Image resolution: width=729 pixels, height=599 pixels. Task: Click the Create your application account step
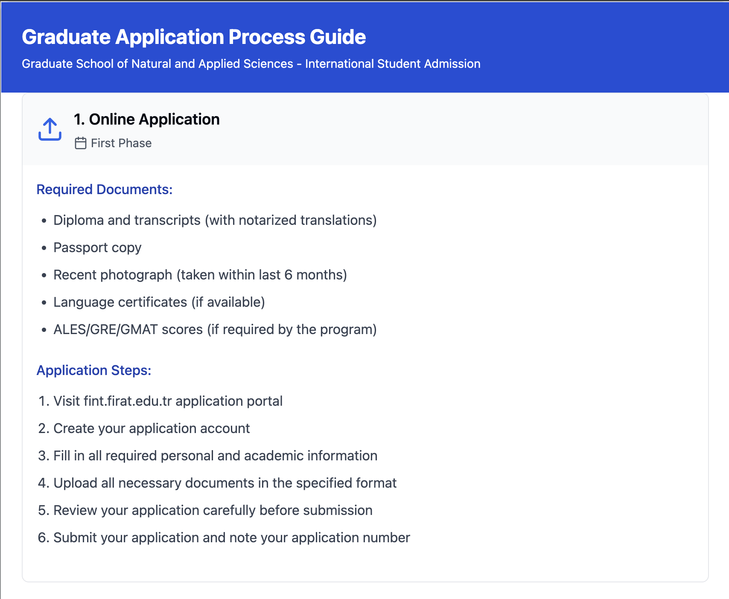point(152,428)
